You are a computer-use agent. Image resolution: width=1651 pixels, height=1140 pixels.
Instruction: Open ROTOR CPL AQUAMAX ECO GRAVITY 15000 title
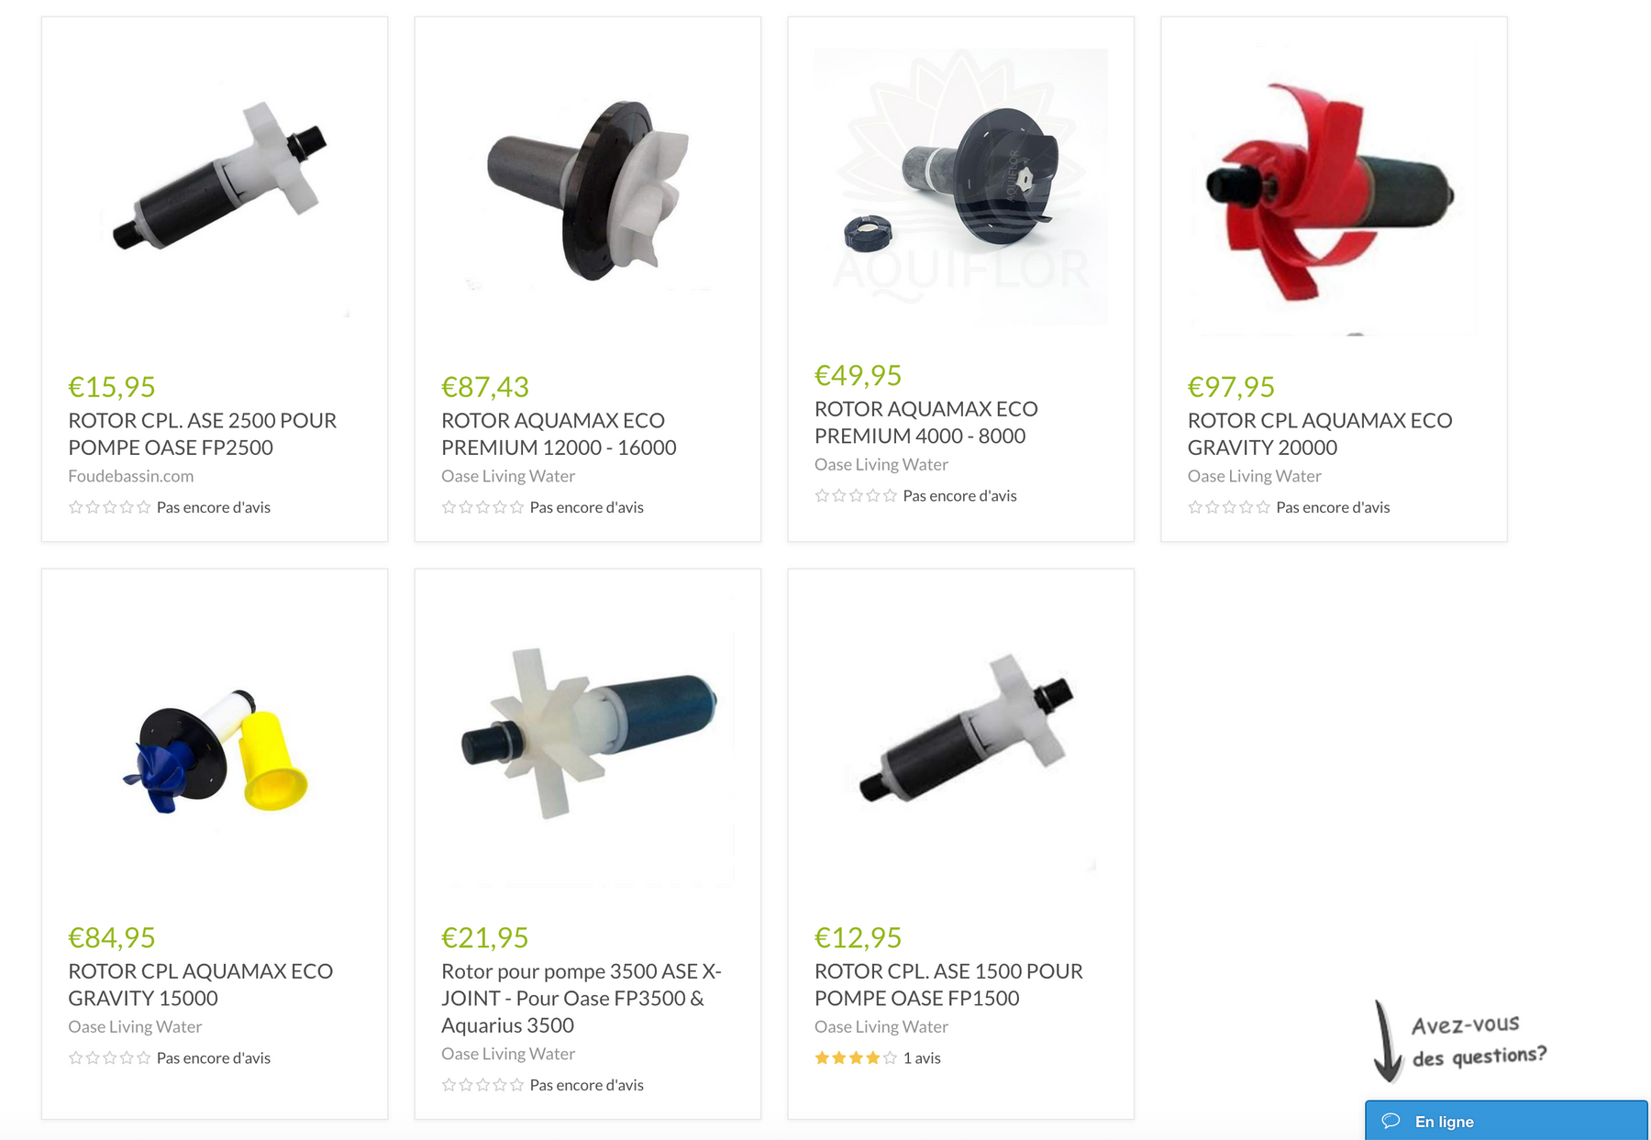click(201, 984)
